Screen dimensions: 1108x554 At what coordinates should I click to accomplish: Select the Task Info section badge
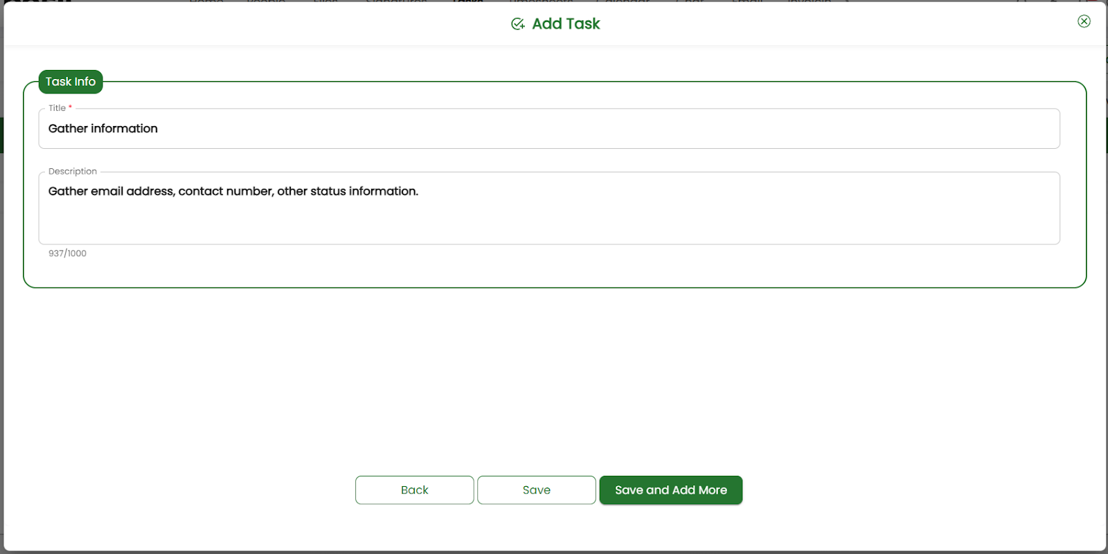[71, 82]
